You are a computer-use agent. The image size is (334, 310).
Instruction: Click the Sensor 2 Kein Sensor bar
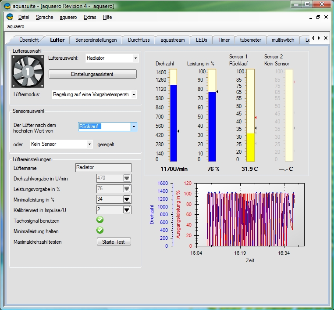tap(289, 115)
